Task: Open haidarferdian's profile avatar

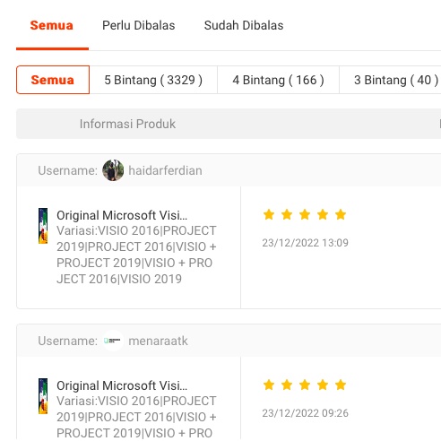Action: (113, 170)
